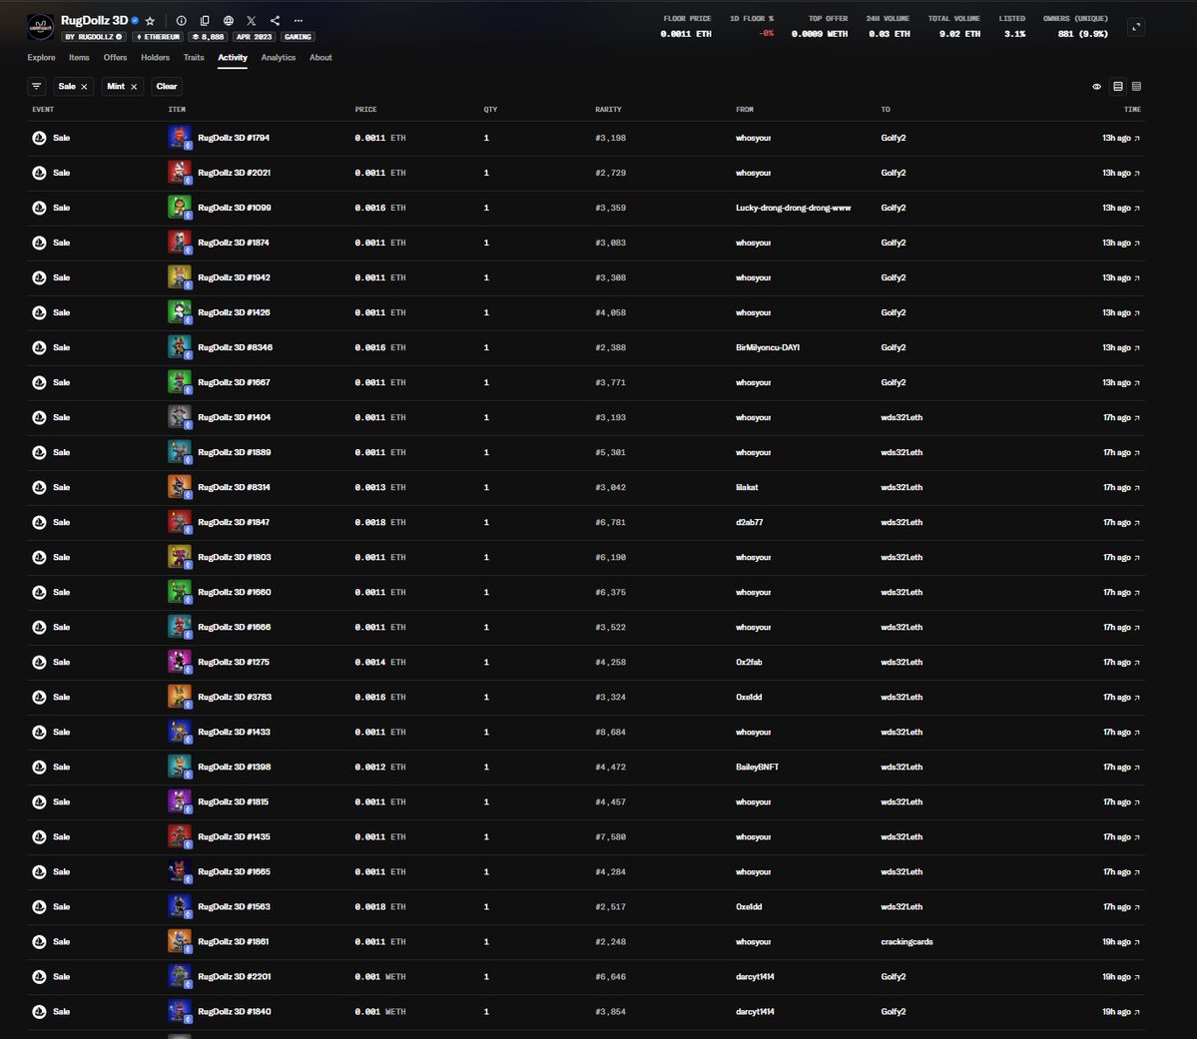Open the three-dot more options menu

tap(299, 21)
